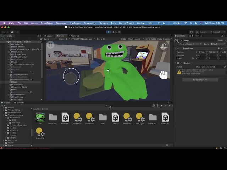Click the in-game inventory icon

point(164,46)
